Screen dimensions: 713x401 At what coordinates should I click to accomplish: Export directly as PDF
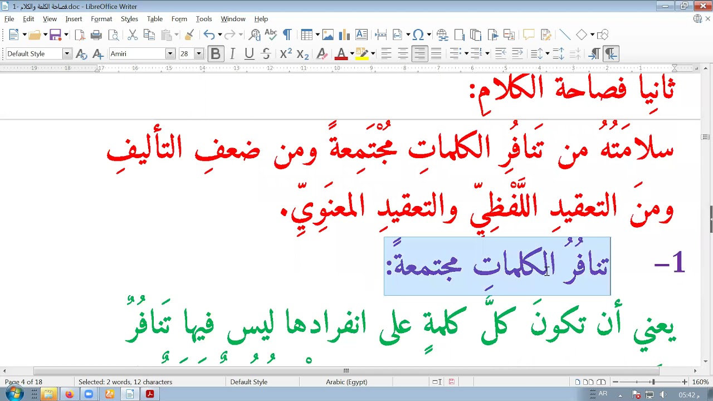80,35
